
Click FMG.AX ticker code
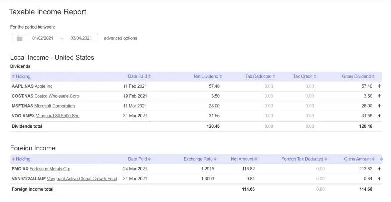tap(20, 169)
